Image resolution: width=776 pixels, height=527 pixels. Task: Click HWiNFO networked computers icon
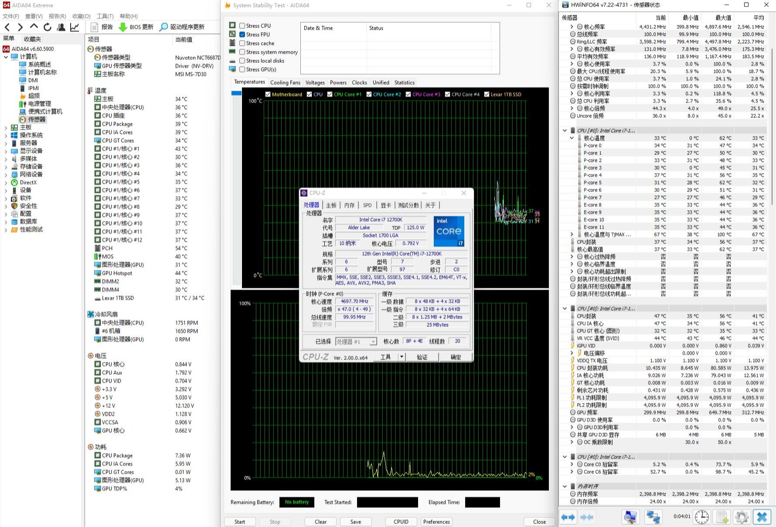click(653, 517)
